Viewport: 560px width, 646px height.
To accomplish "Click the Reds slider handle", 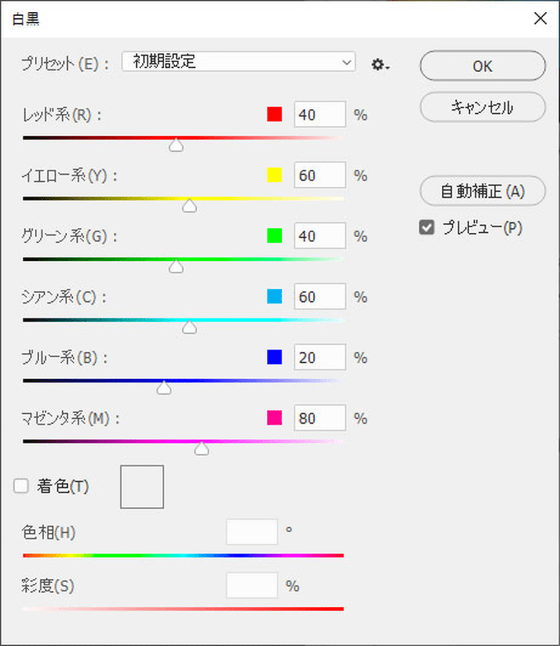I will (177, 146).
